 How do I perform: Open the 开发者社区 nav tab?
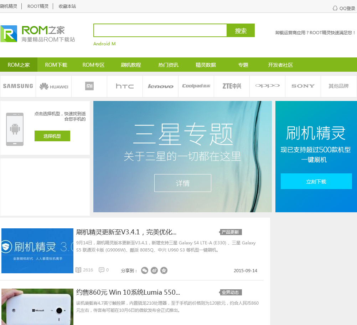(x=280, y=65)
